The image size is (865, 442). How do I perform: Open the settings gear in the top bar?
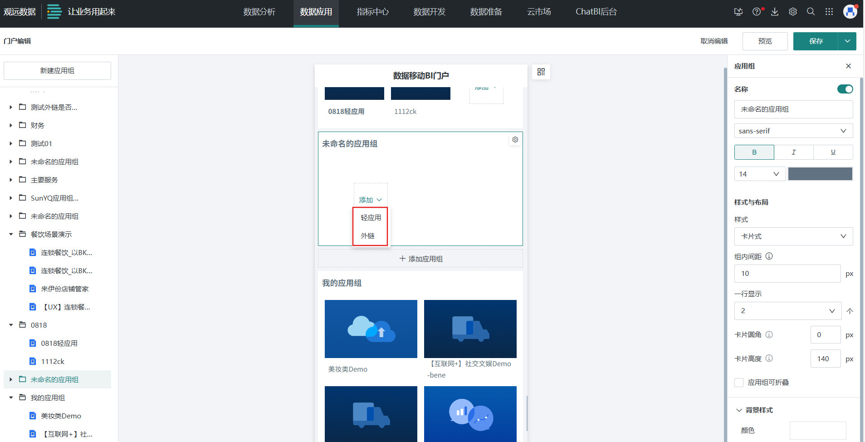(792, 11)
